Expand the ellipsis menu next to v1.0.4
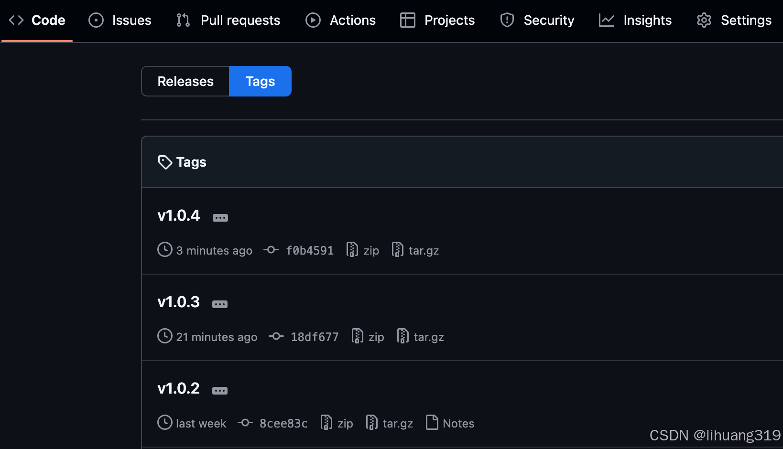The height and width of the screenshot is (449, 783). coord(220,217)
